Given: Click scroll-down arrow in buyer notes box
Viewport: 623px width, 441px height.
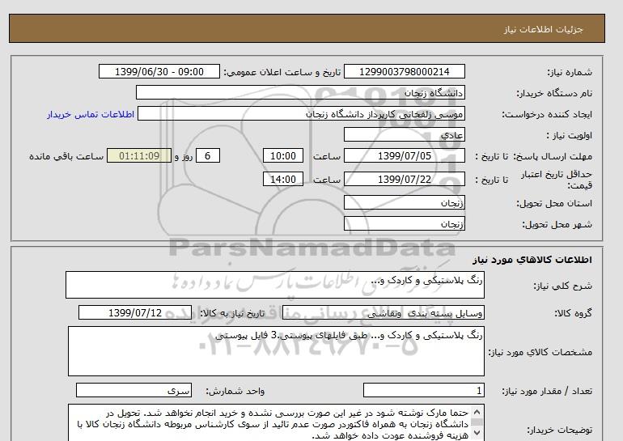Looking at the screenshot, I should pyautogui.click(x=477, y=433).
